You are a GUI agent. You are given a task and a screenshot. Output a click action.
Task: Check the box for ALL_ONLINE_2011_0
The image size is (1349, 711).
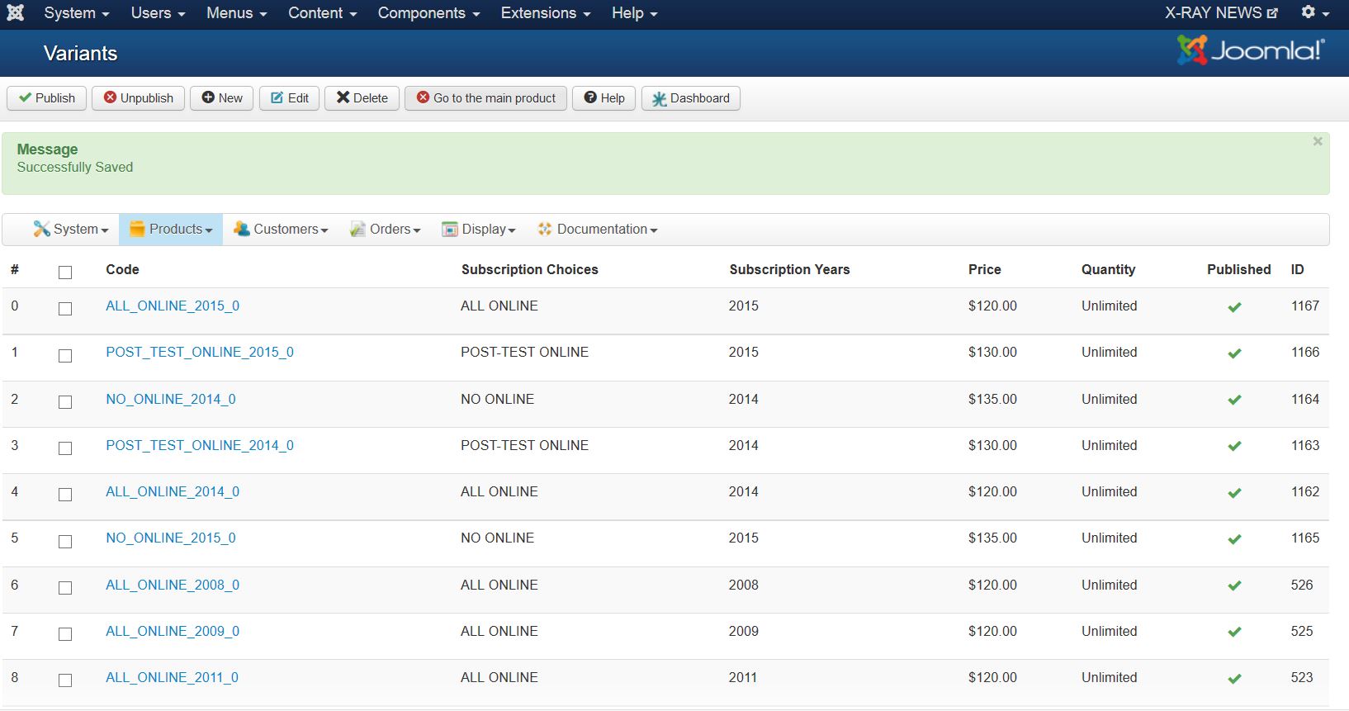tap(65, 680)
